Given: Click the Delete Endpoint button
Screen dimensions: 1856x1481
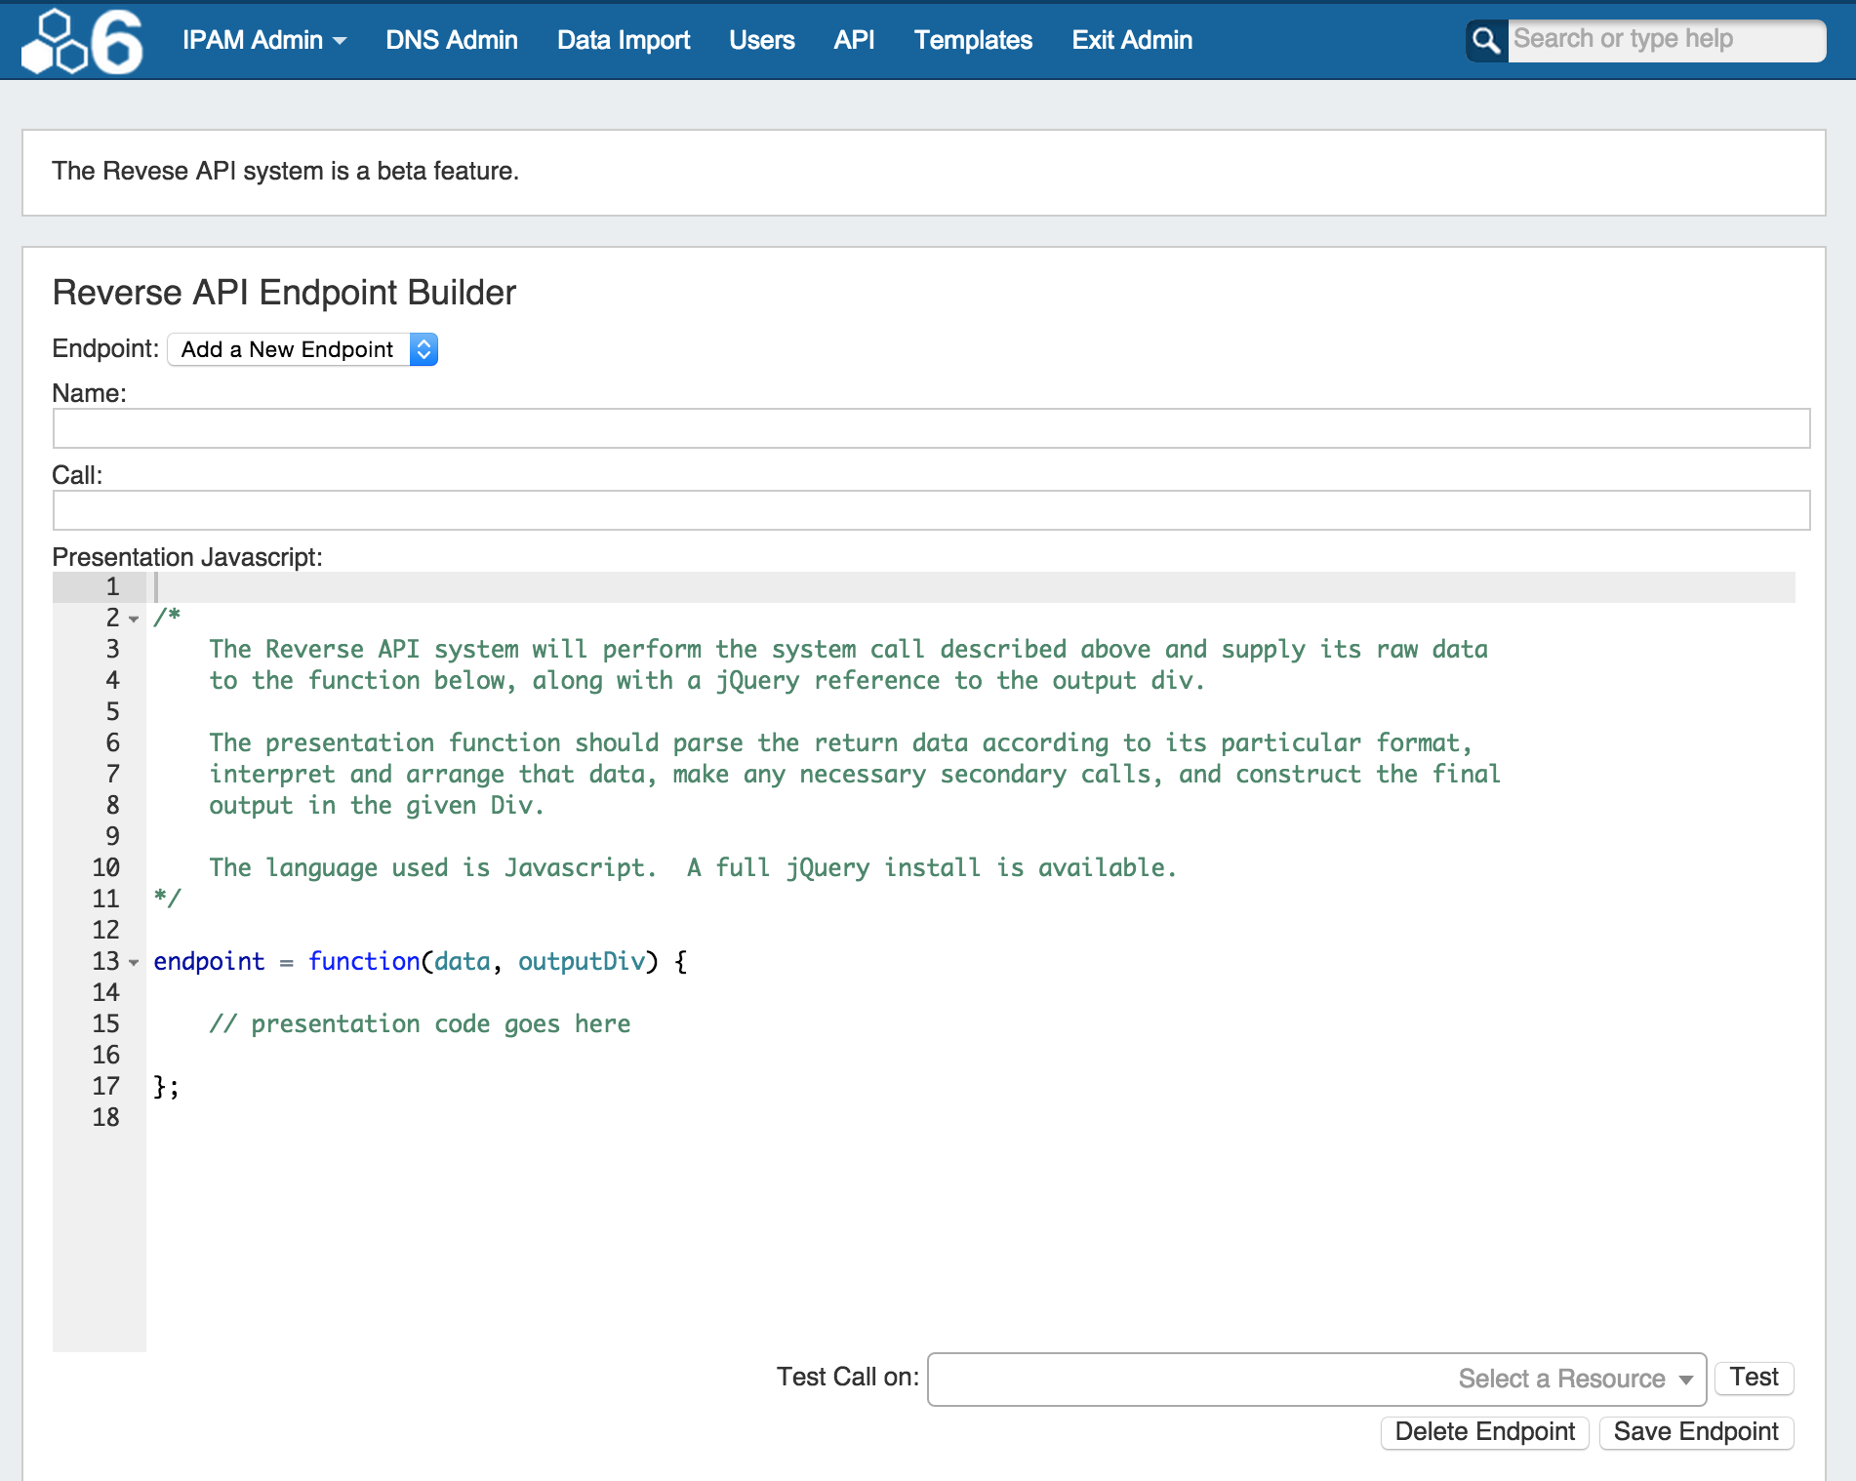Looking at the screenshot, I should [1484, 1431].
